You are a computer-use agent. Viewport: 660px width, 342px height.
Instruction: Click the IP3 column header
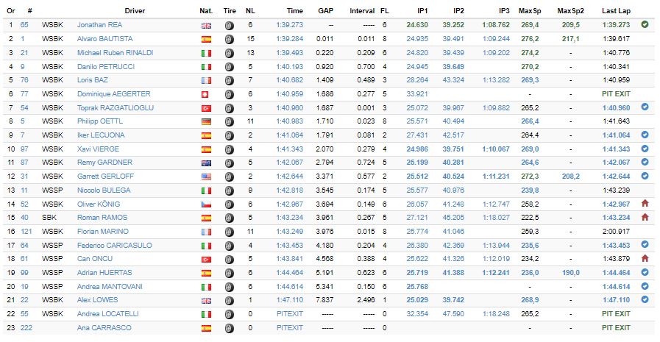pos(504,11)
